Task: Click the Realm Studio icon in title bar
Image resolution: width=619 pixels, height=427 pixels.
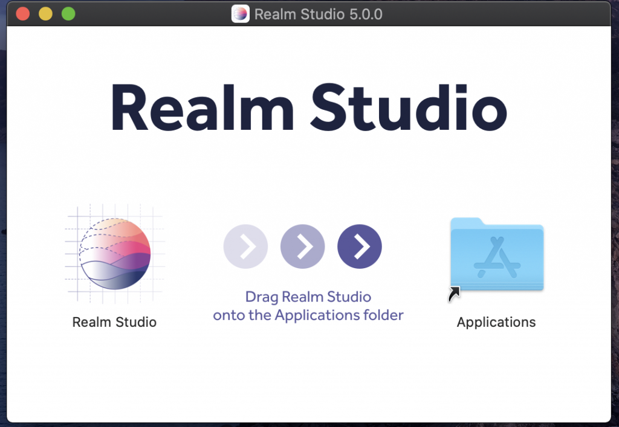Action: pos(241,14)
